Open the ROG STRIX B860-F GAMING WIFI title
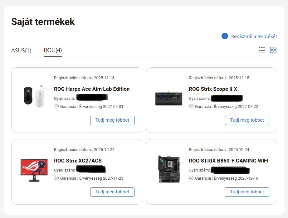Screen dimensions: 288x218 pos(229,161)
